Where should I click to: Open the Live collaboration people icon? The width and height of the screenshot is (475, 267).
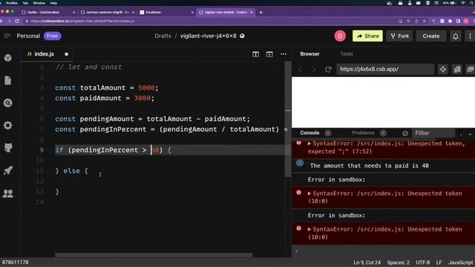pyautogui.click(x=8, y=194)
